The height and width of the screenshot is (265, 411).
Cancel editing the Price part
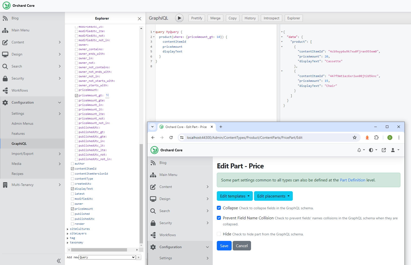coord(242,246)
